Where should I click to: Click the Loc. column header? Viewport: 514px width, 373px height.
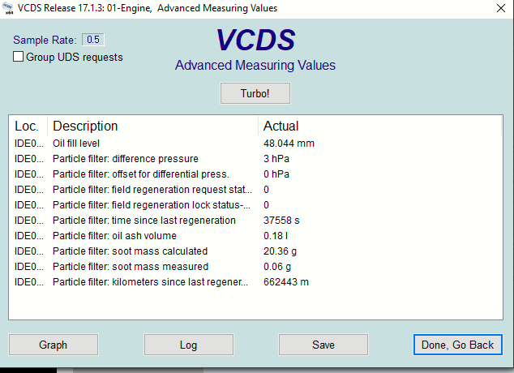point(28,126)
